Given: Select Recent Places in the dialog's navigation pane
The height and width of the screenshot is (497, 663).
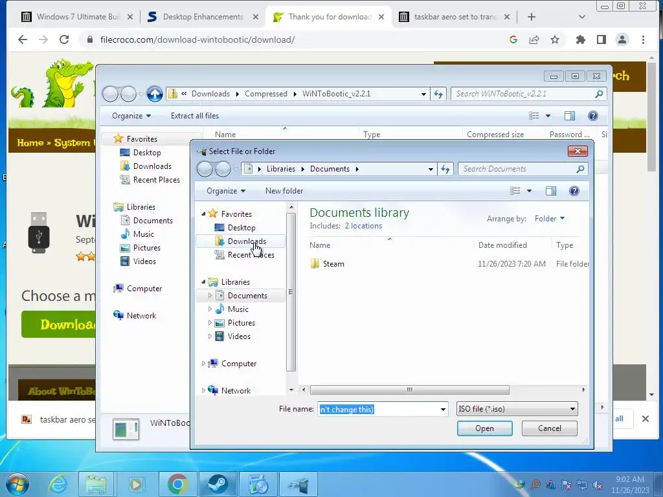Looking at the screenshot, I should [x=251, y=255].
